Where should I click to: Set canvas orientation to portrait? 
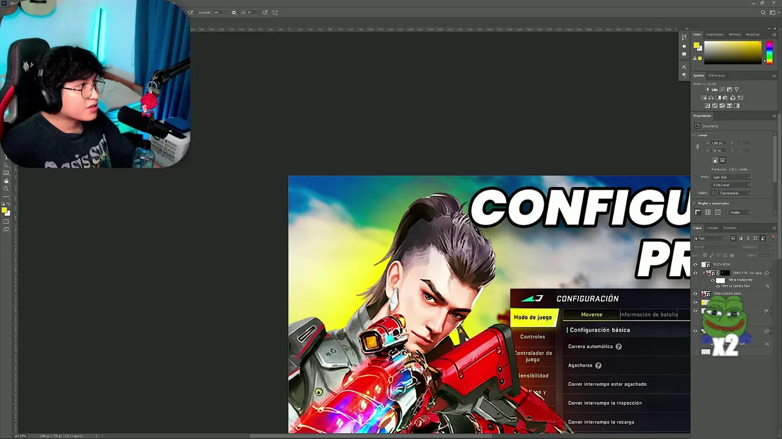click(715, 160)
